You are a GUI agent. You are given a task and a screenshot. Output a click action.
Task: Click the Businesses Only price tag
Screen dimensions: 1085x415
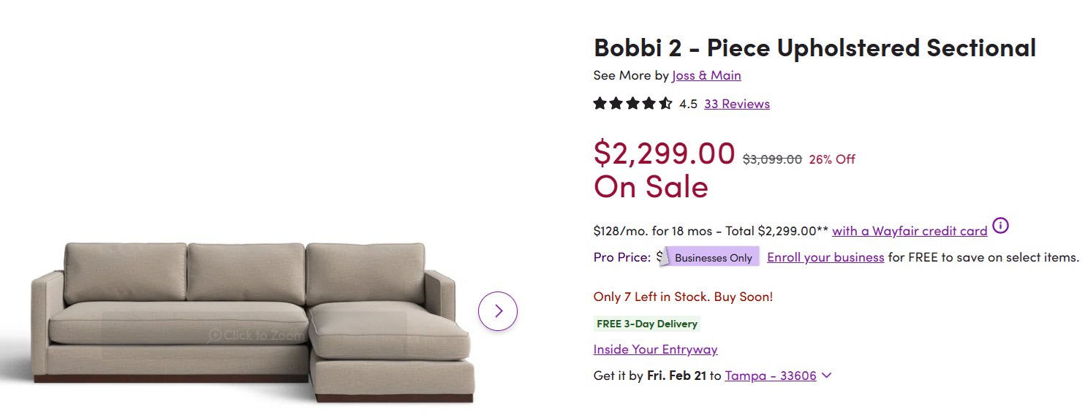(713, 257)
